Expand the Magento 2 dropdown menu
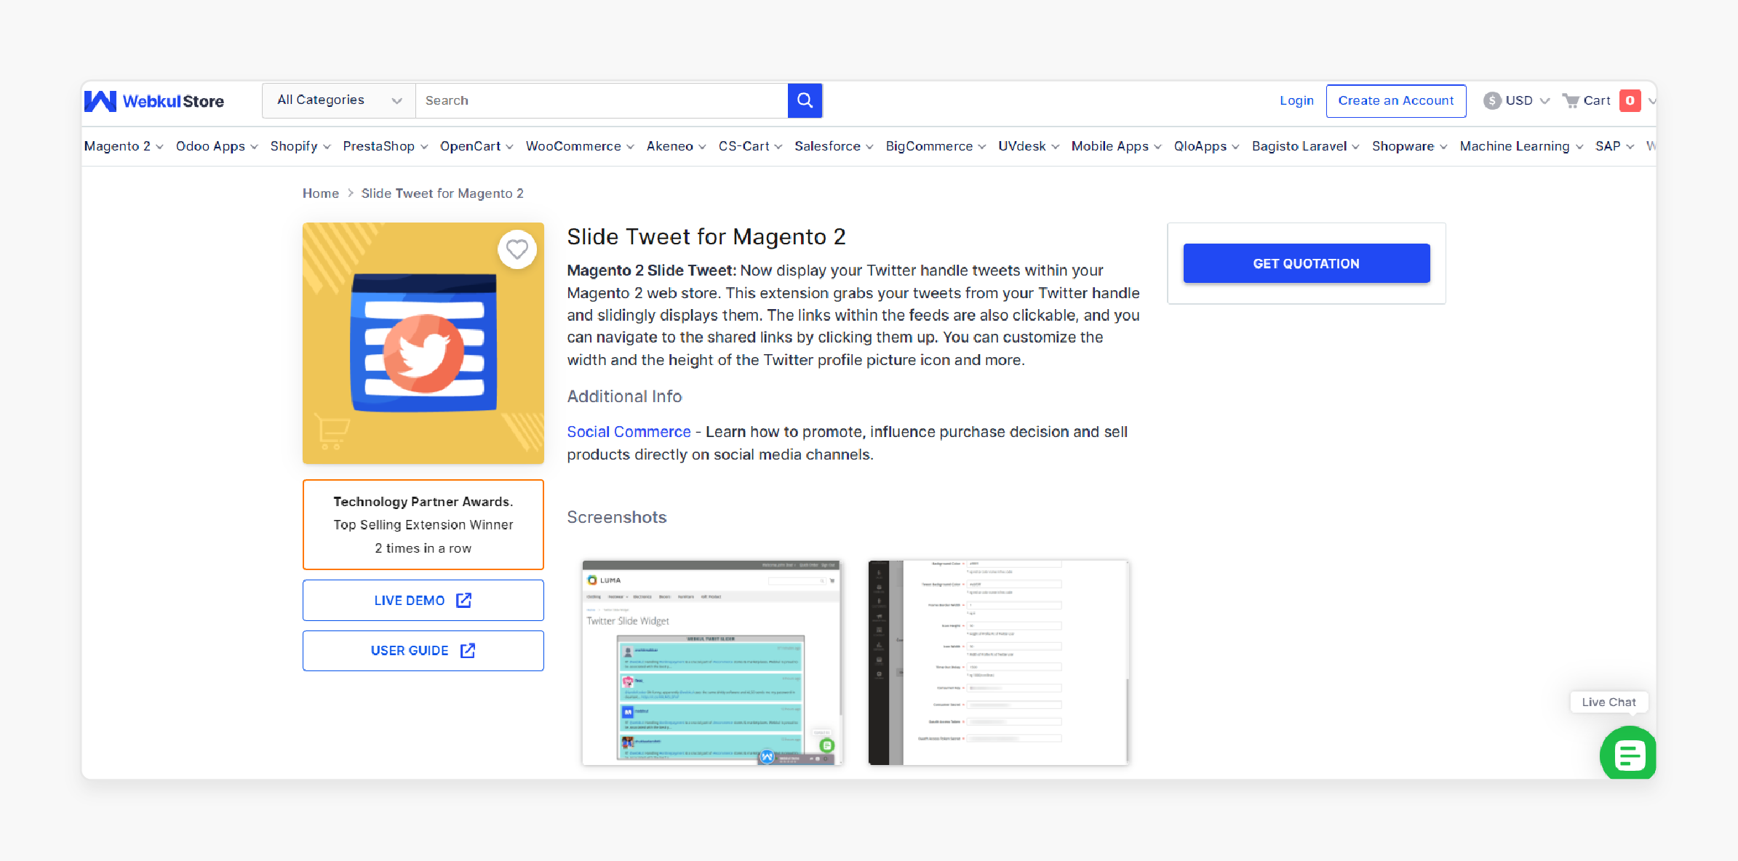 coord(121,145)
